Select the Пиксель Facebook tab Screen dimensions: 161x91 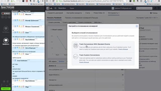(x=54, y=18)
